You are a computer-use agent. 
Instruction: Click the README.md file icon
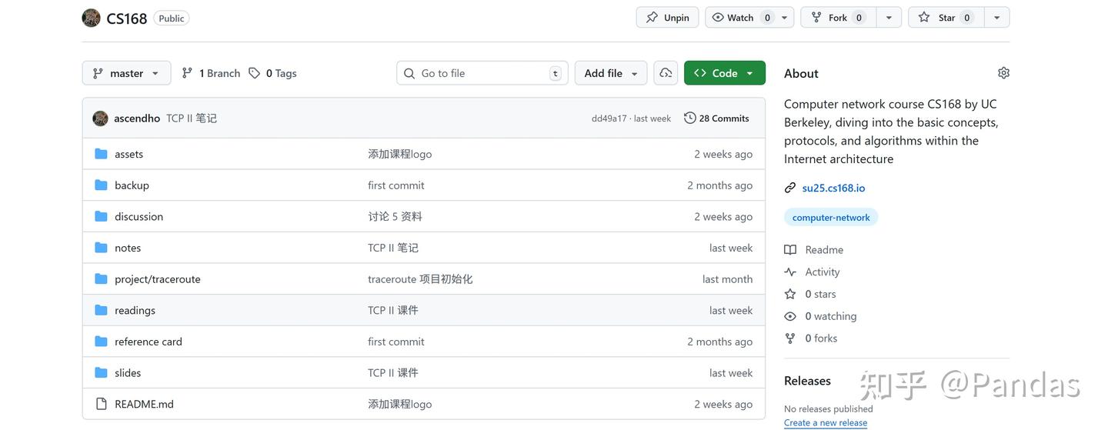click(101, 404)
